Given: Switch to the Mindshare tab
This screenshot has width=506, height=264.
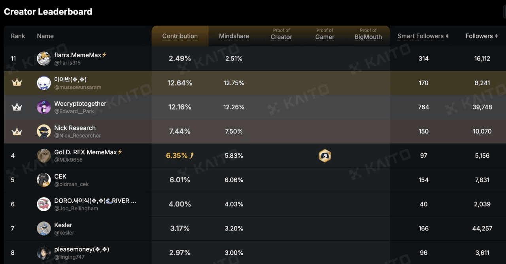Looking at the screenshot, I should click(x=234, y=36).
